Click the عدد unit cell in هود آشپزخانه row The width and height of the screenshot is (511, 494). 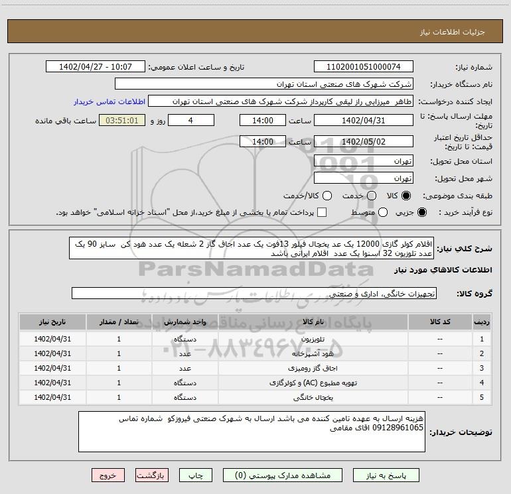184,353
